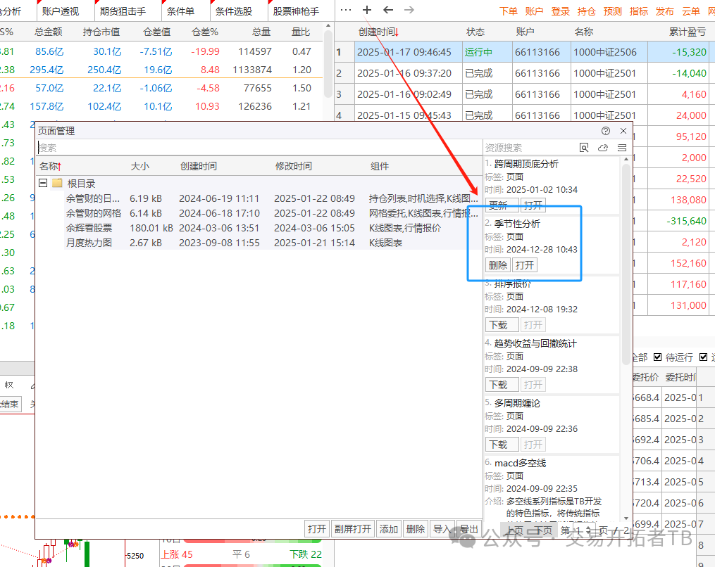The image size is (715, 567).
Task: Click 打开 button at dialog bottom
Action: point(317,529)
